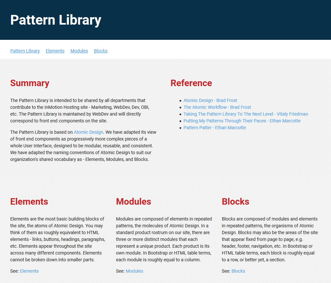Image resolution: width=331 pixels, height=283 pixels.
Task: Select Blocks in the top navigation bar
Action: click(100, 51)
